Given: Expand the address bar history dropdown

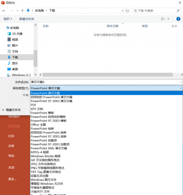Looking at the screenshot, I should click(123, 11).
